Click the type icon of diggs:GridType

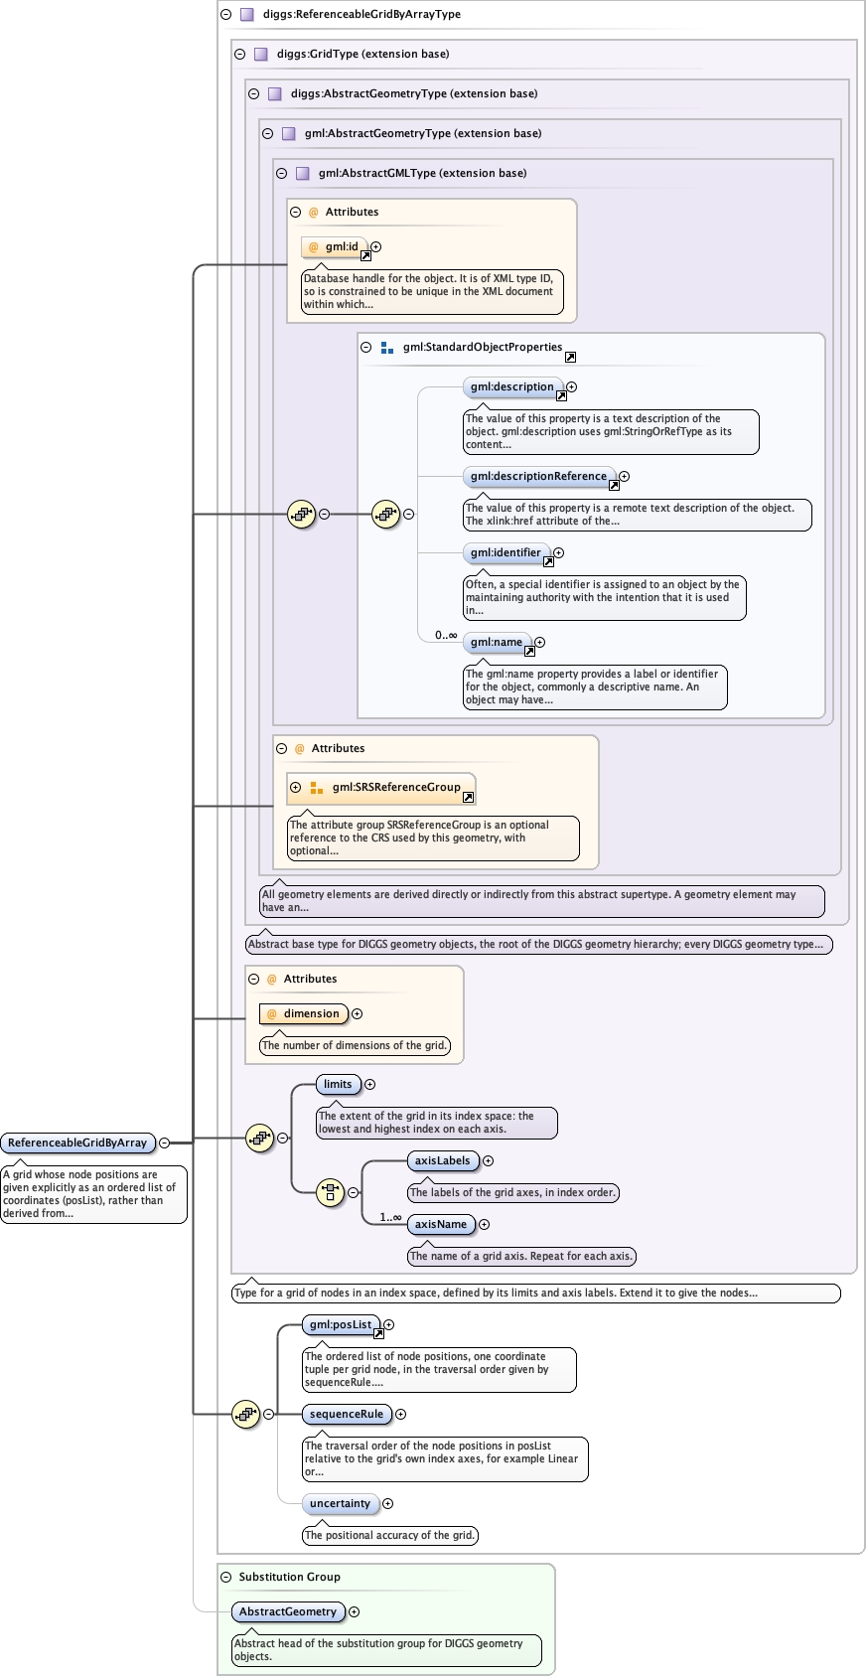[261, 55]
